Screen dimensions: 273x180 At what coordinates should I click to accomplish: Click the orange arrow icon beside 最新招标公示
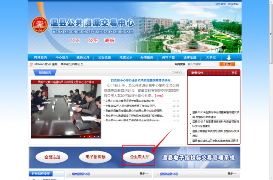coord(70,174)
